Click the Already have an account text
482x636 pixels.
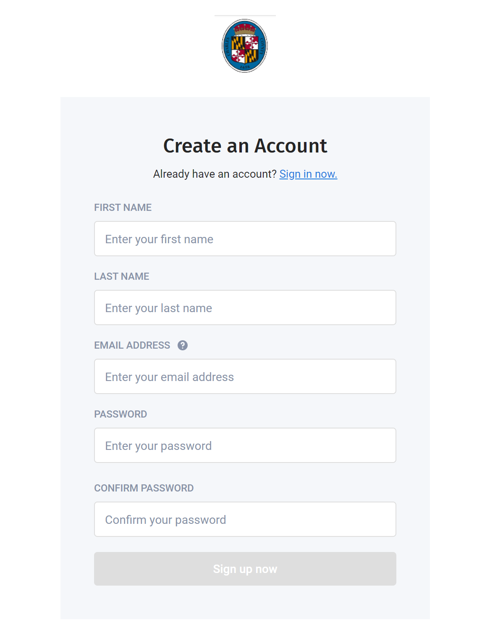coord(214,174)
